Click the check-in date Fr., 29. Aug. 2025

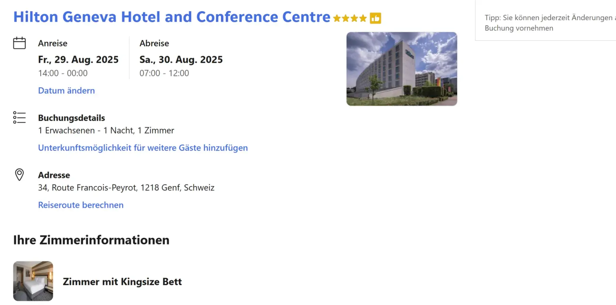point(78,59)
